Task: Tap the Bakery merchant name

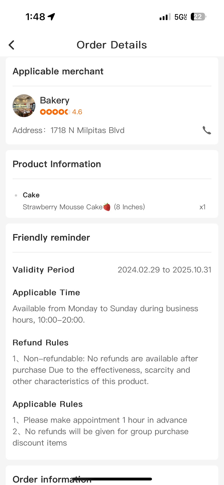Action: click(x=55, y=100)
